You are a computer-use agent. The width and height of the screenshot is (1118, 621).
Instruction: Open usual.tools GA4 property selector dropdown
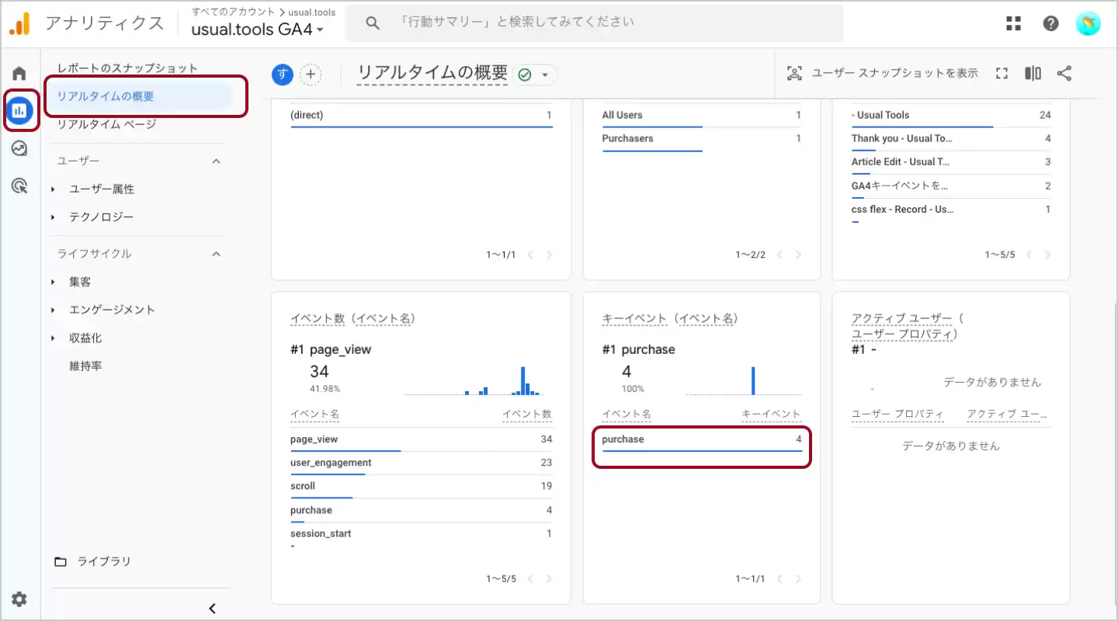[x=258, y=29]
